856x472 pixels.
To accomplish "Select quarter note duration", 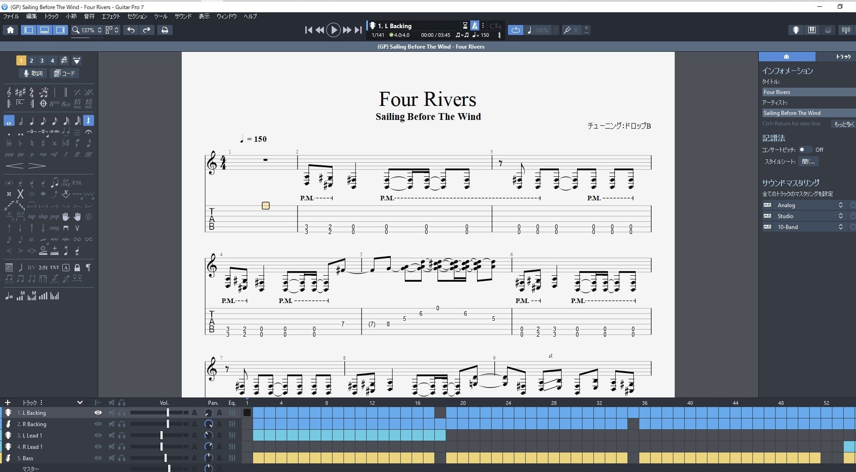I will 32,121.
